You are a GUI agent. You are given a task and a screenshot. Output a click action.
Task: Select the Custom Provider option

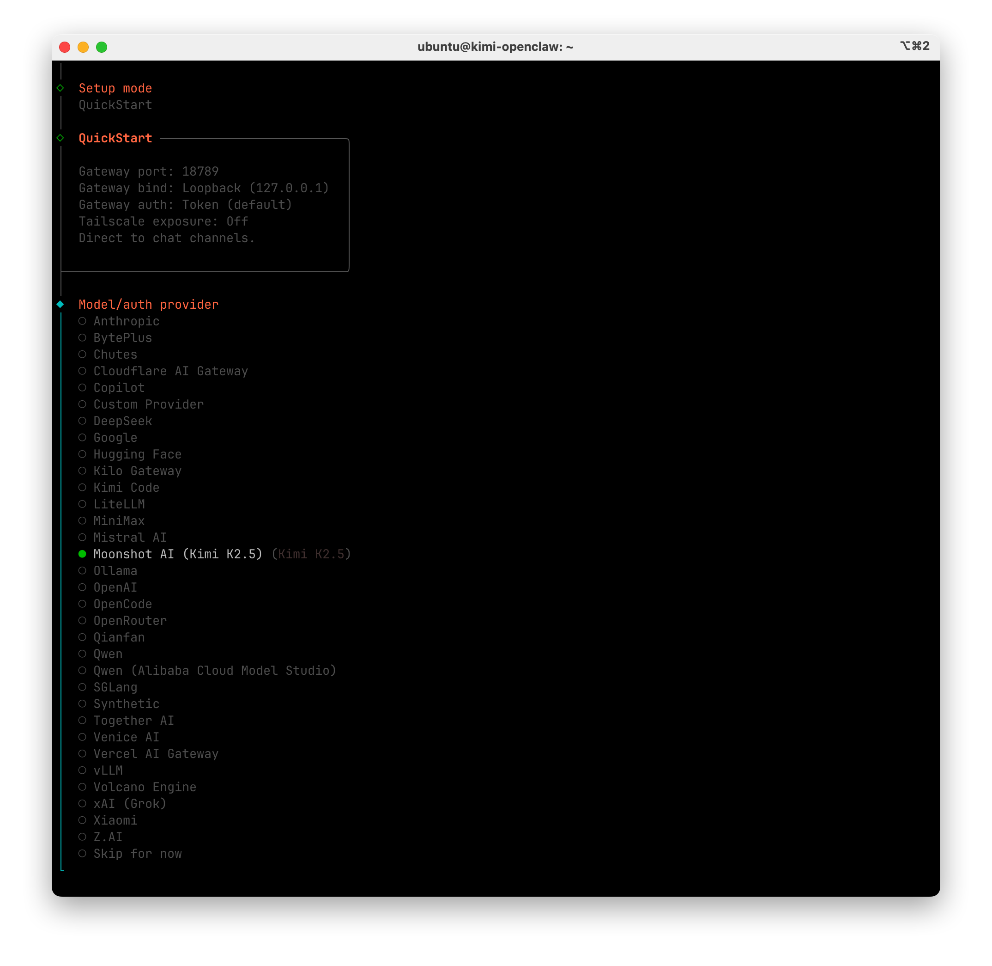pyautogui.click(x=148, y=404)
